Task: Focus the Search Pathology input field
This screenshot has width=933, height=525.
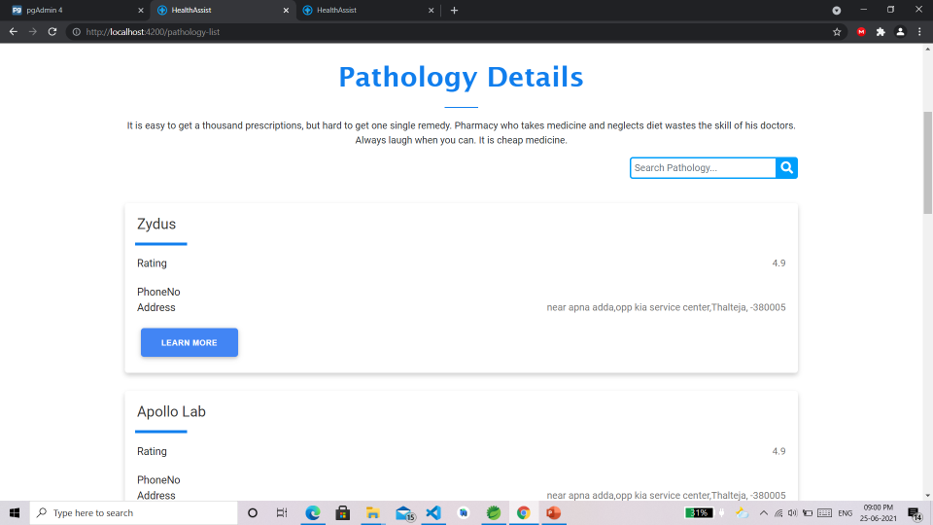Action: point(703,168)
